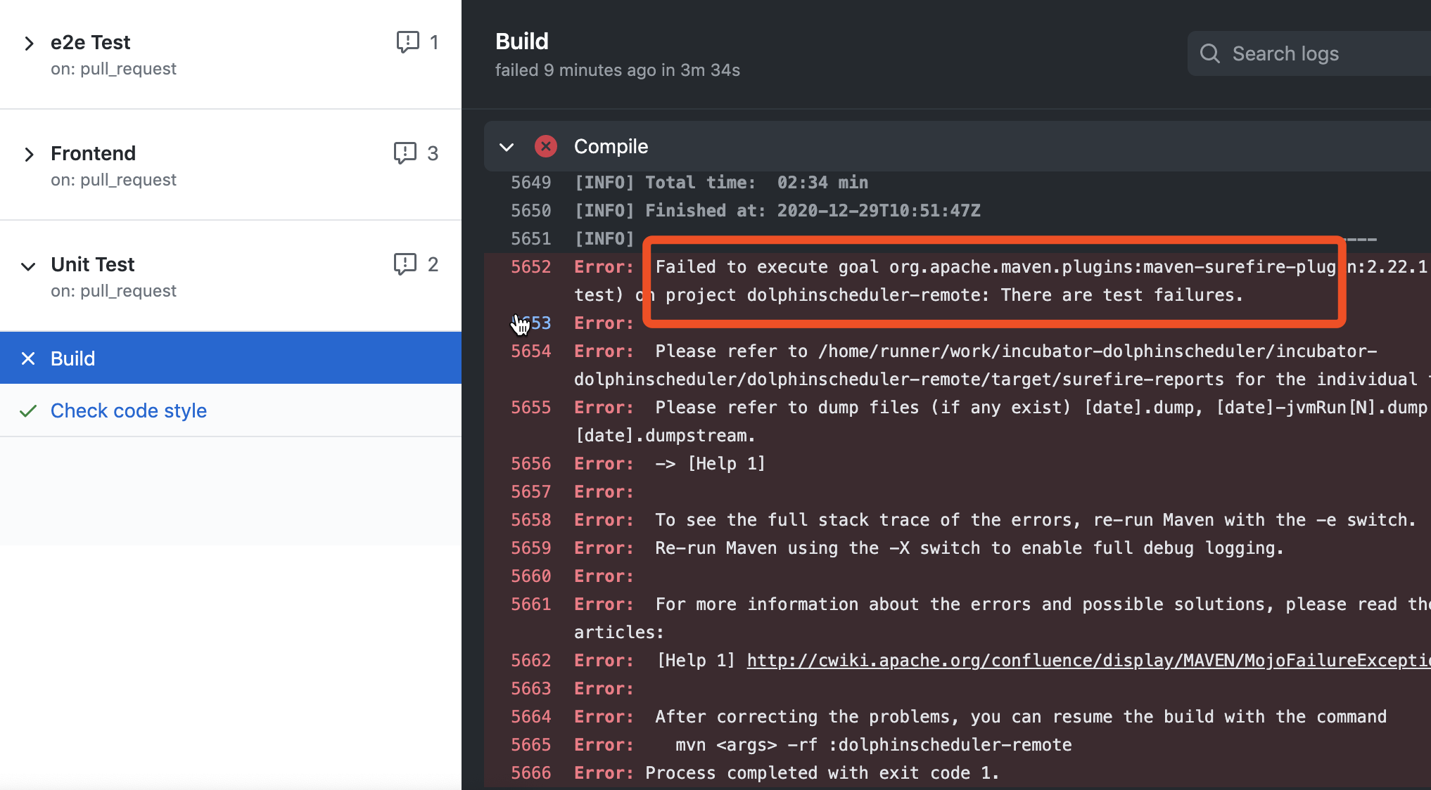Click the 'Build' heading in log panel
The image size is (1431, 790).
pyautogui.click(x=522, y=41)
